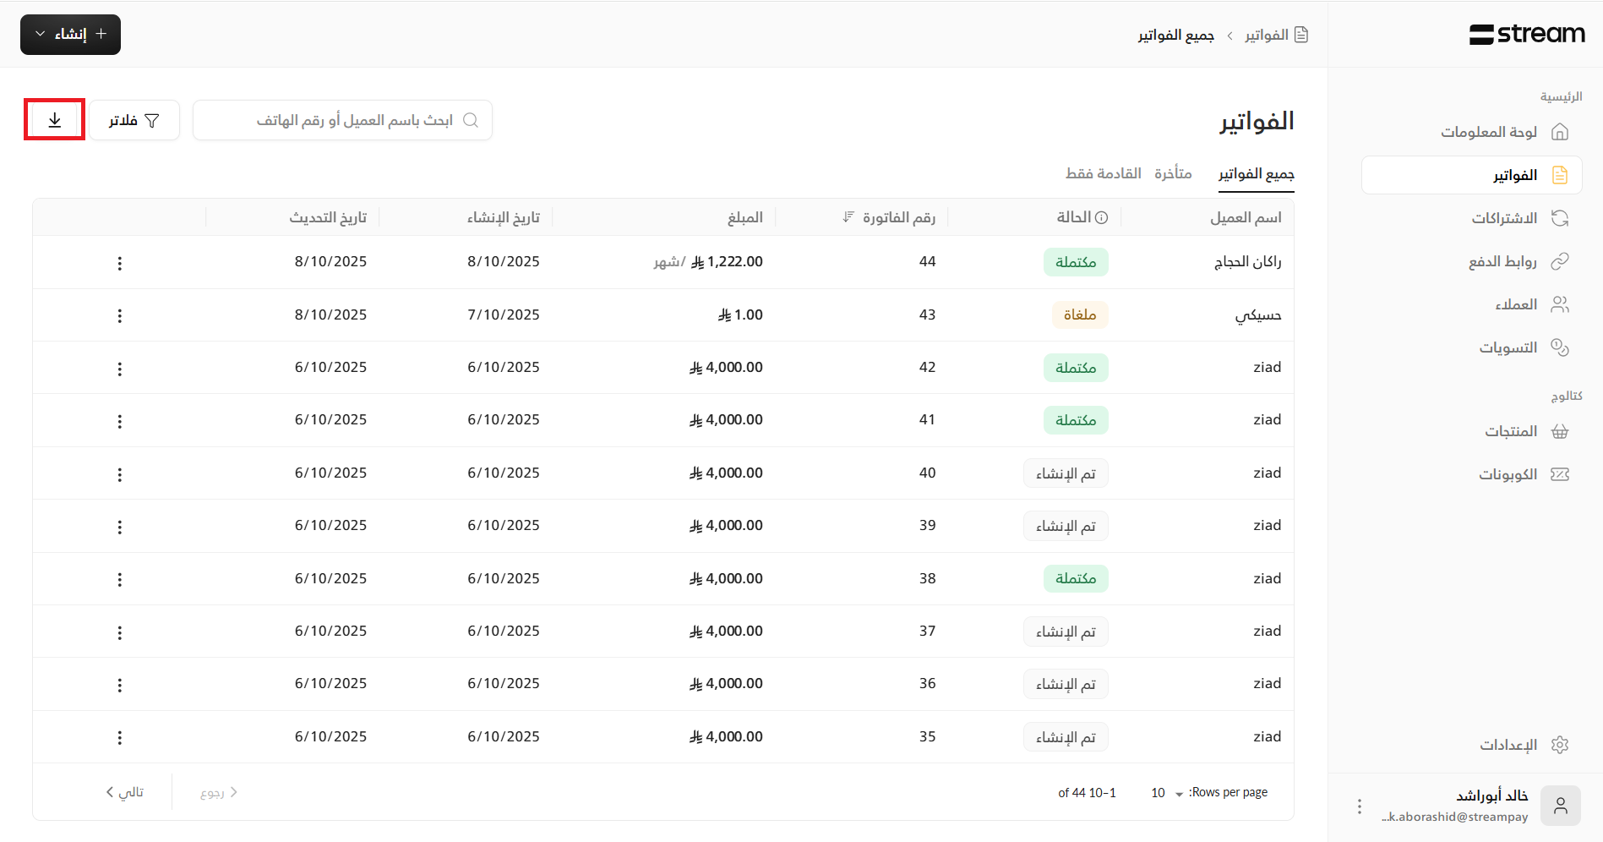The height and width of the screenshot is (842, 1603).
Task: Open الاشتراكات subscriptions in sidebar
Action: 1504,218
